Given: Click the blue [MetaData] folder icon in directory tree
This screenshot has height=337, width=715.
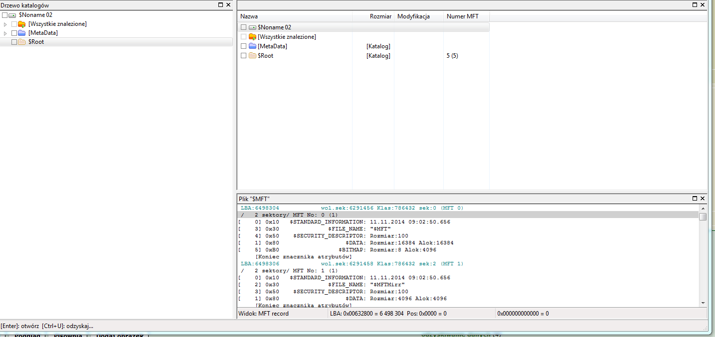Looking at the screenshot, I should coord(22,33).
